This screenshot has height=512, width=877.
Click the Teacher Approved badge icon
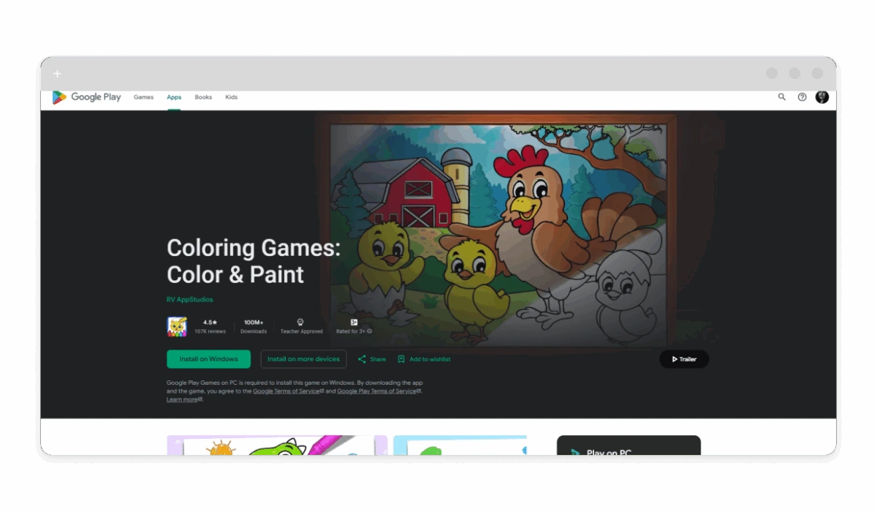coord(300,322)
